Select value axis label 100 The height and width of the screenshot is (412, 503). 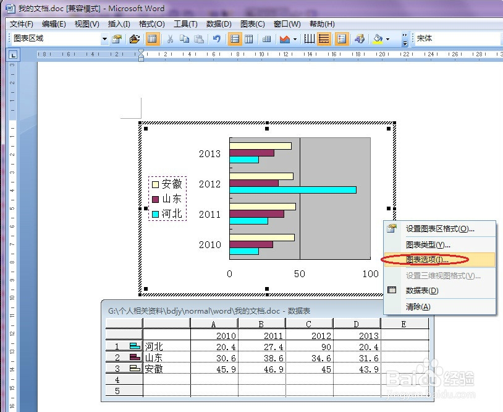click(x=371, y=274)
